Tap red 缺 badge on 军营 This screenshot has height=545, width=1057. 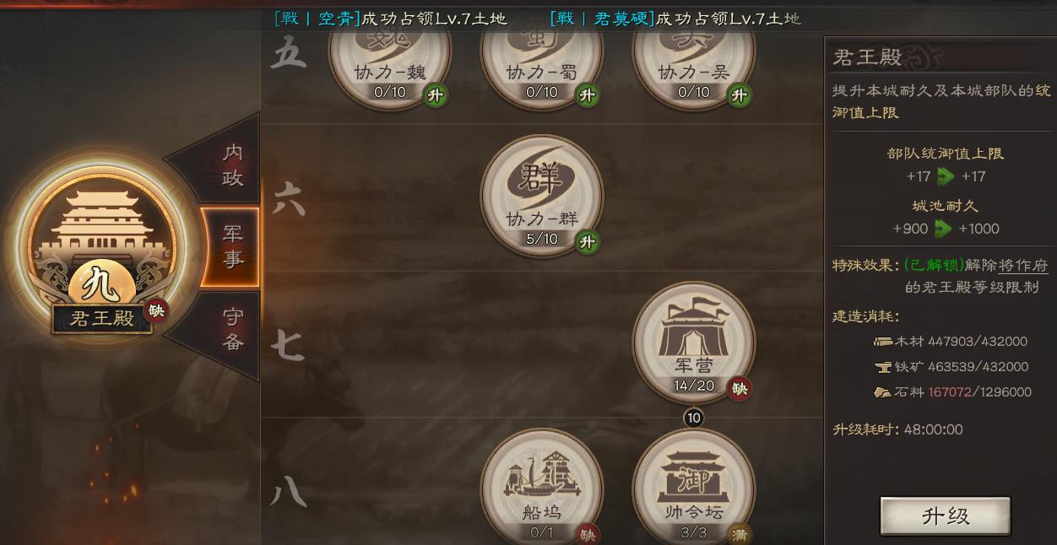pyautogui.click(x=740, y=388)
